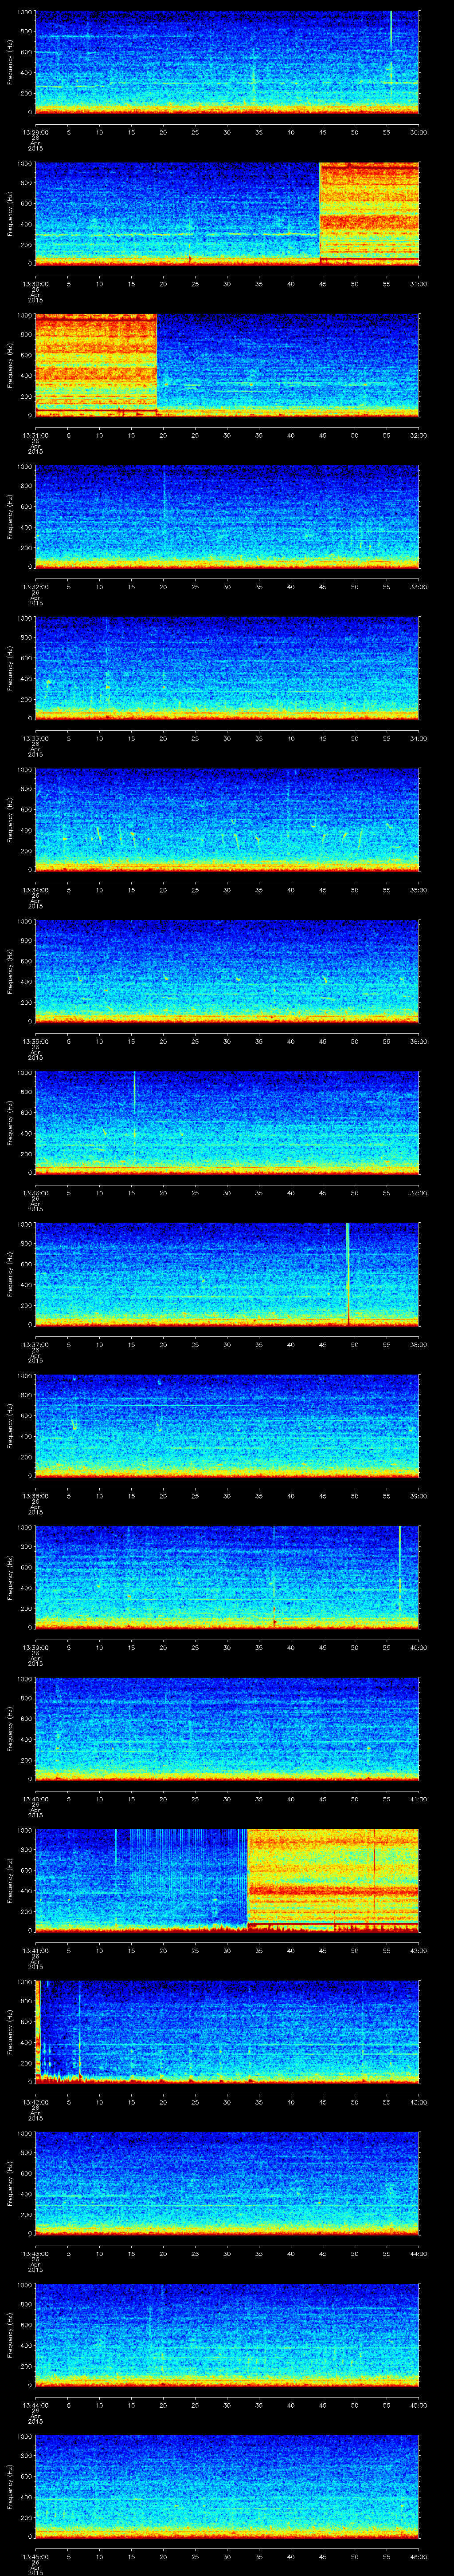Click the broadband noise block in 13:31:00 panel
The width and height of the screenshot is (454, 2576).
pyautogui.click(x=97, y=365)
